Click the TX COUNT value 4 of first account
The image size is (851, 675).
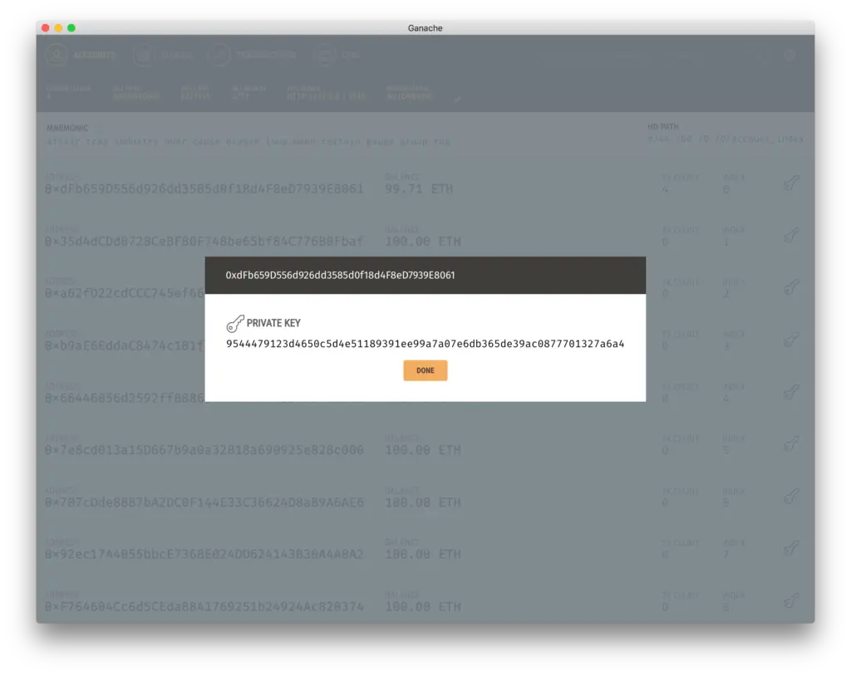click(665, 189)
